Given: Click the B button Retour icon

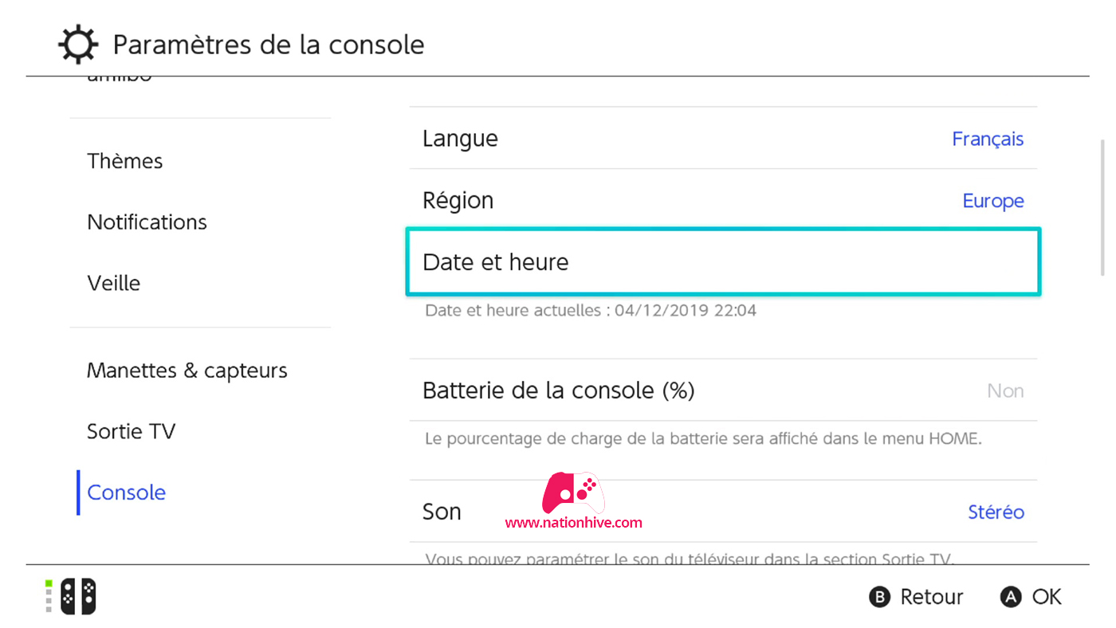Looking at the screenshot, I should pos(879,597).
